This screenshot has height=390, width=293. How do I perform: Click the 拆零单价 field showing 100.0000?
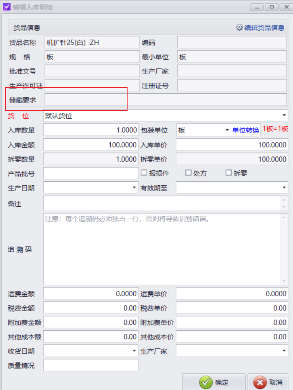click(x=232, y=159)
